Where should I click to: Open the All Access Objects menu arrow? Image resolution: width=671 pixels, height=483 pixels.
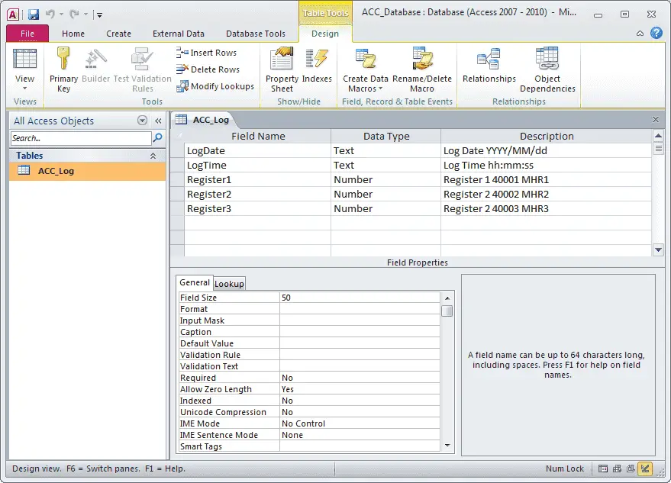pos(143,121)
